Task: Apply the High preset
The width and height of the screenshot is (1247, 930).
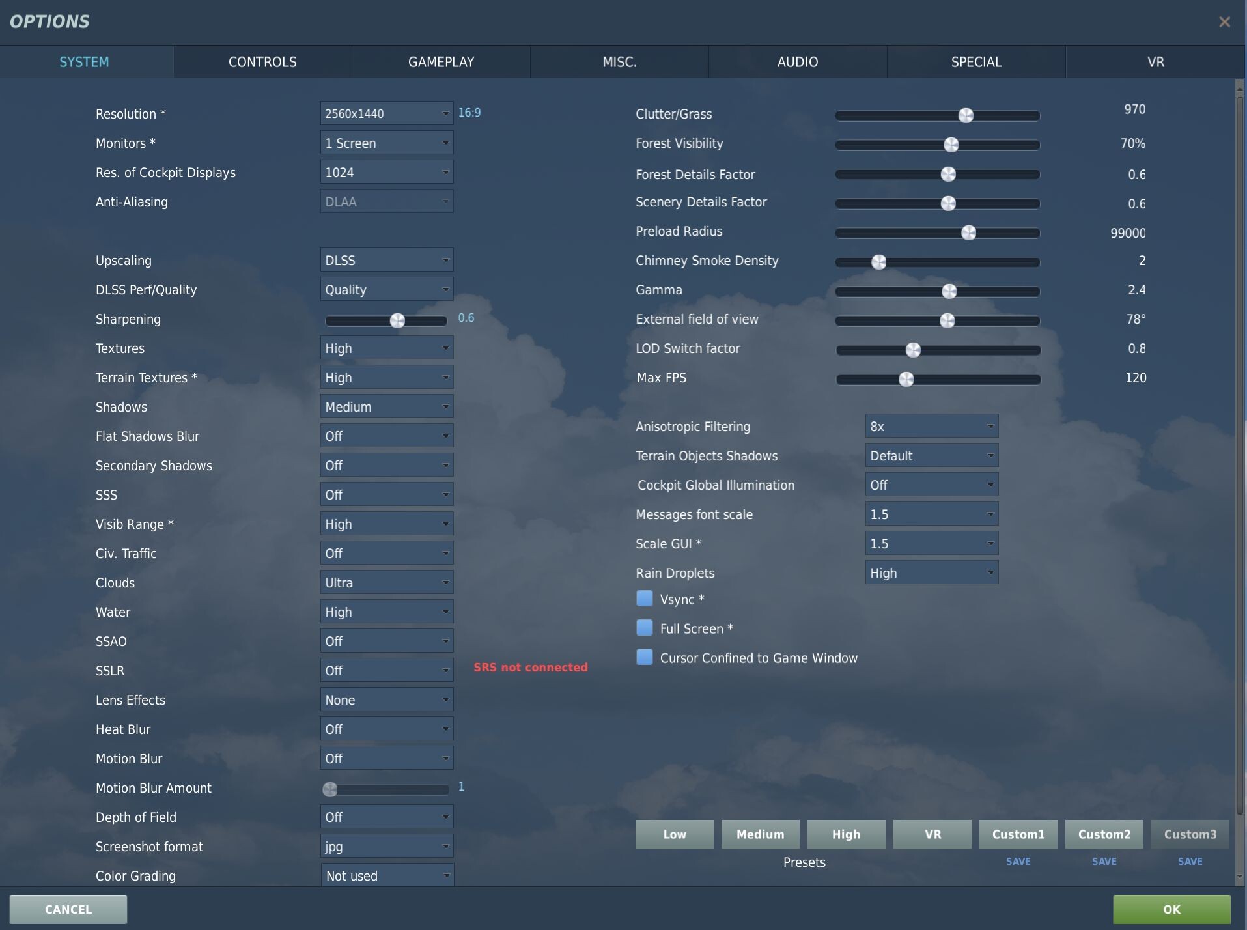Action: [x=847, y=834]
